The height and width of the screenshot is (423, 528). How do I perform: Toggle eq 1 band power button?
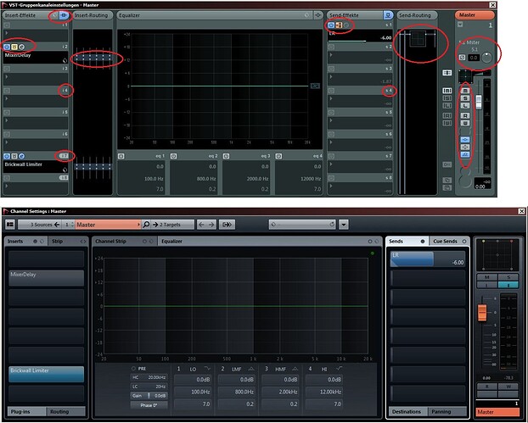click(x=121, y=156)
